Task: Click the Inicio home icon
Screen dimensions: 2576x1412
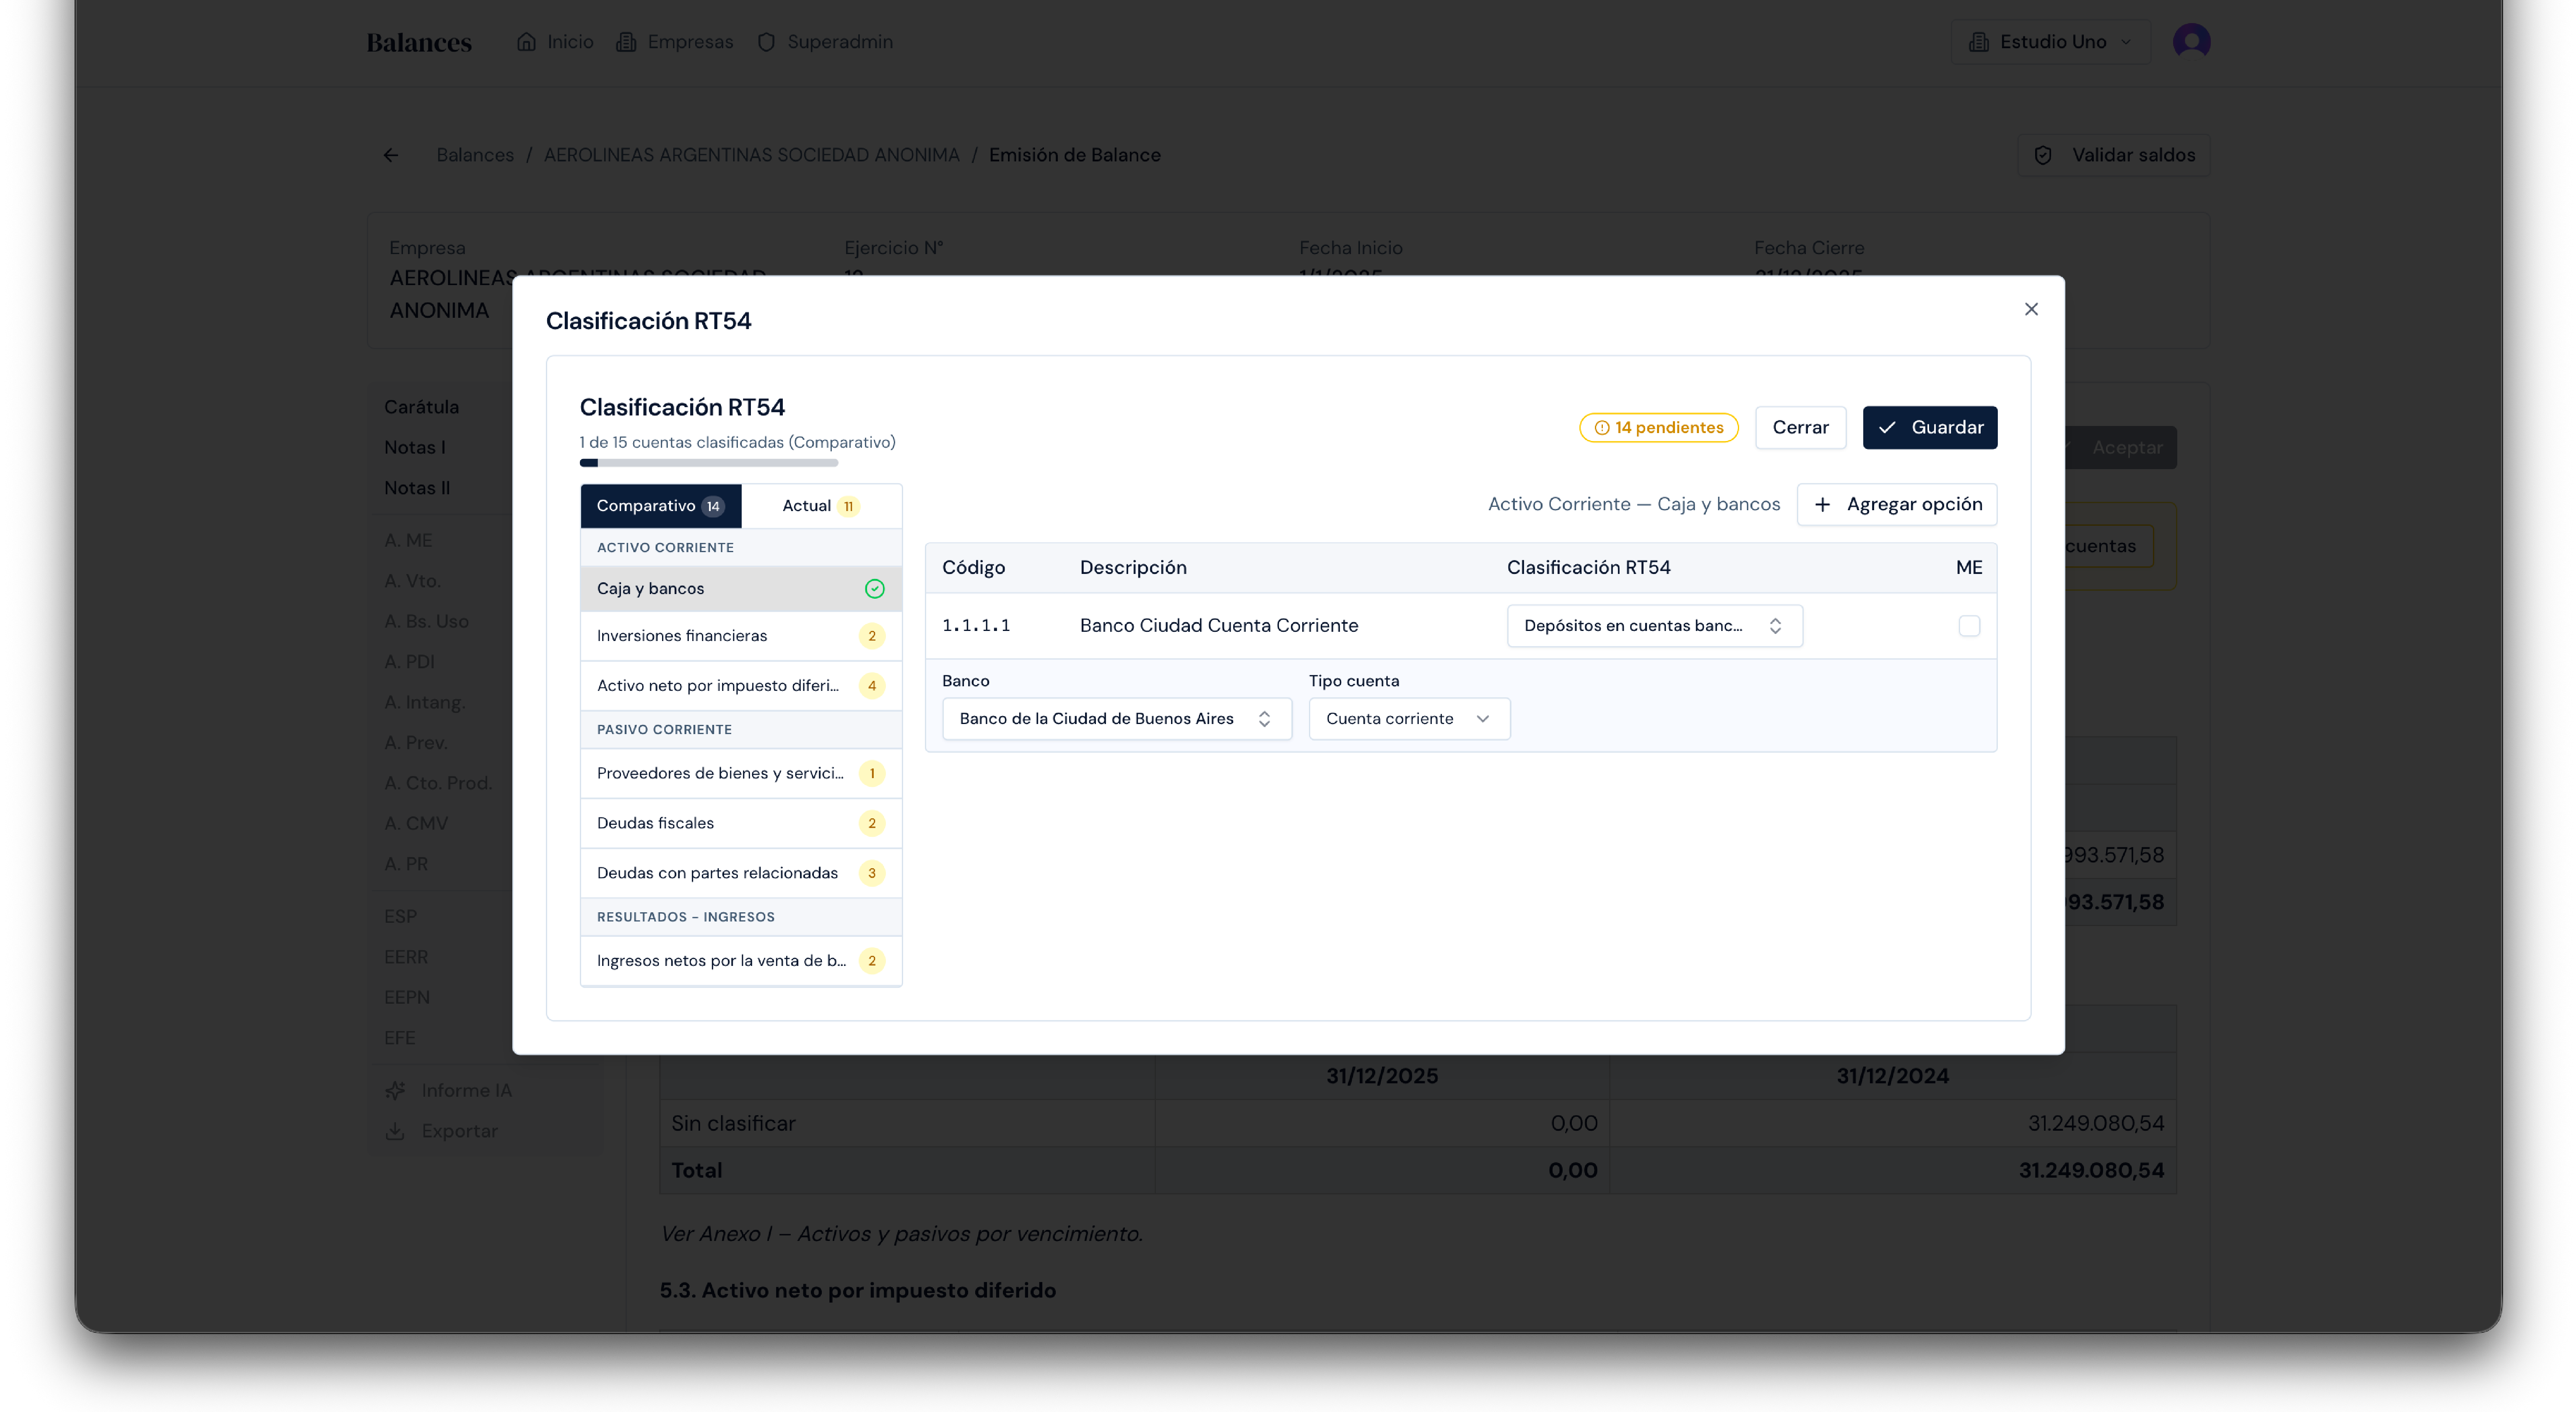Action: [527, 41]
